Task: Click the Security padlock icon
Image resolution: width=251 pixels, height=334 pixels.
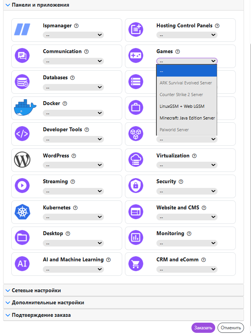Action: tap(136, 186)
